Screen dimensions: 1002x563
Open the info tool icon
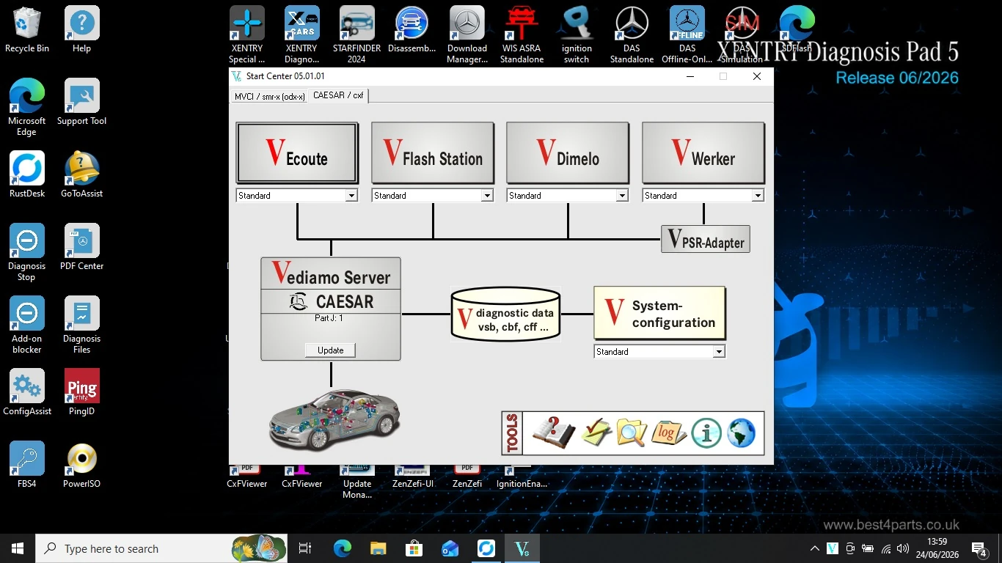coord(706,433)
